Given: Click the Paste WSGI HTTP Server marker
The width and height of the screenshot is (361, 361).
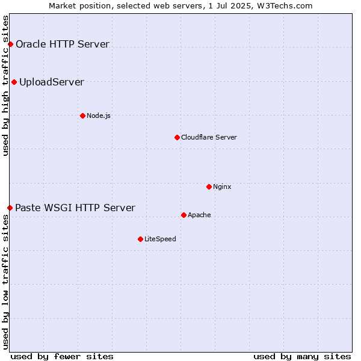Looking at the screenshot, I should click(x=10, y=208).
